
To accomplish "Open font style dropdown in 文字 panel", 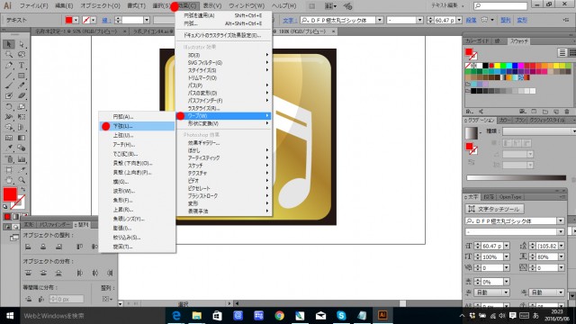I will click(x=560, y=232).
